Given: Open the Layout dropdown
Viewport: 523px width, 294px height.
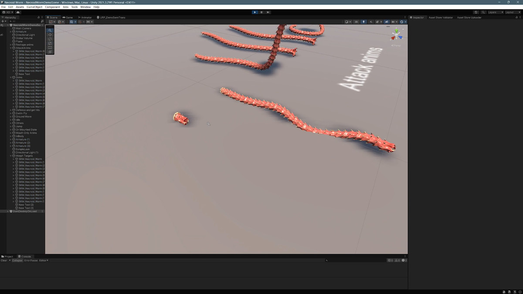Looking at the screenshot, I should tap(513, 12).
